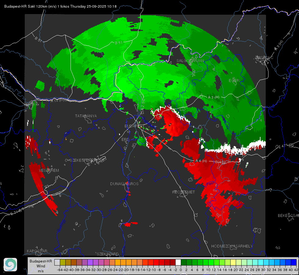Pick the light grey swatch at legend's left end

coord(57,262)
